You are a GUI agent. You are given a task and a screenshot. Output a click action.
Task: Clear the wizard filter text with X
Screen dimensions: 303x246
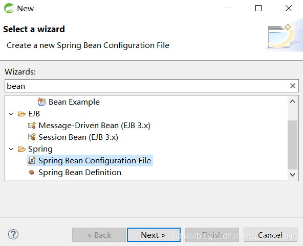[x=293, y=86]
